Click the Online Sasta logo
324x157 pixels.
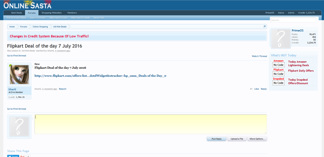(x=27, y=5)
